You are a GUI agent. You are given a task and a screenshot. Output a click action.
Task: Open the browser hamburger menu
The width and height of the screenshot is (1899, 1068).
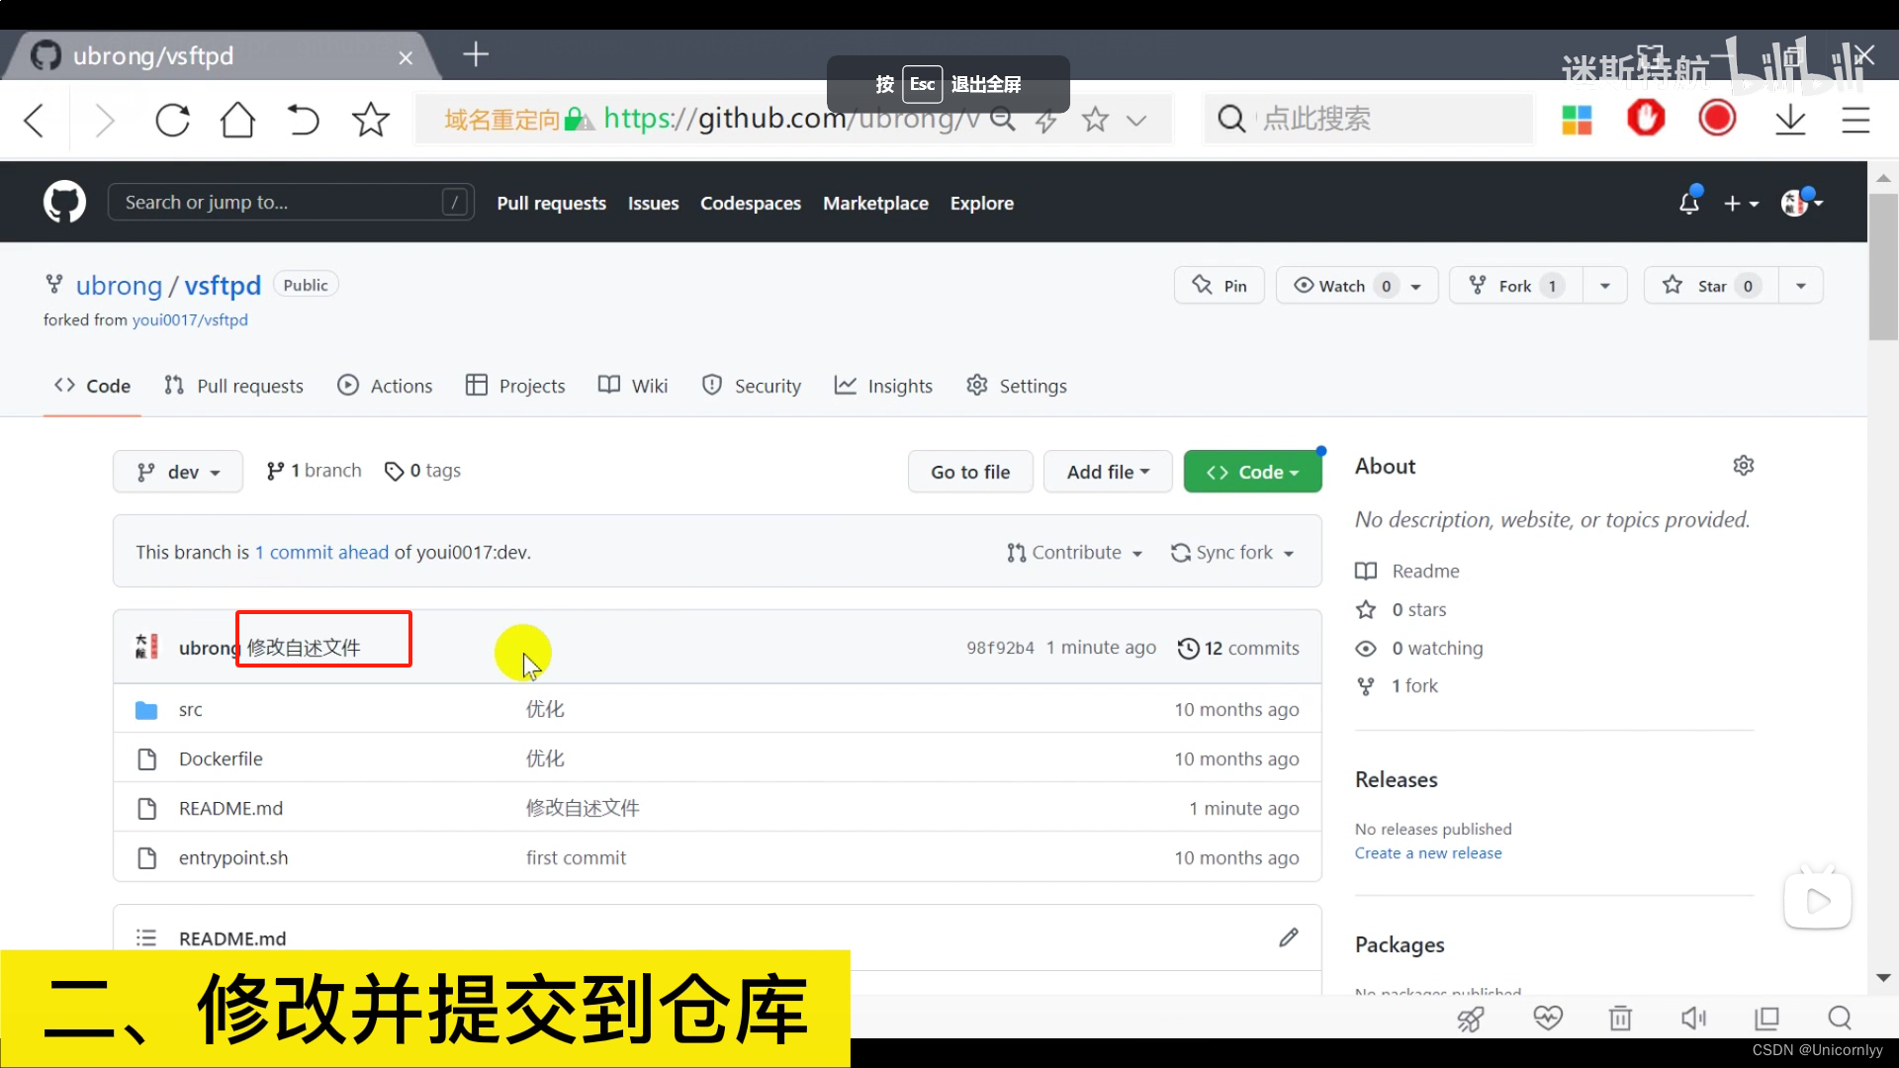[x=1855, y=121]
